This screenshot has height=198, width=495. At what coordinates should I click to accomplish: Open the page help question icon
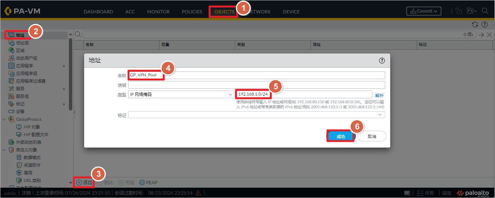(x=485, y=24)
